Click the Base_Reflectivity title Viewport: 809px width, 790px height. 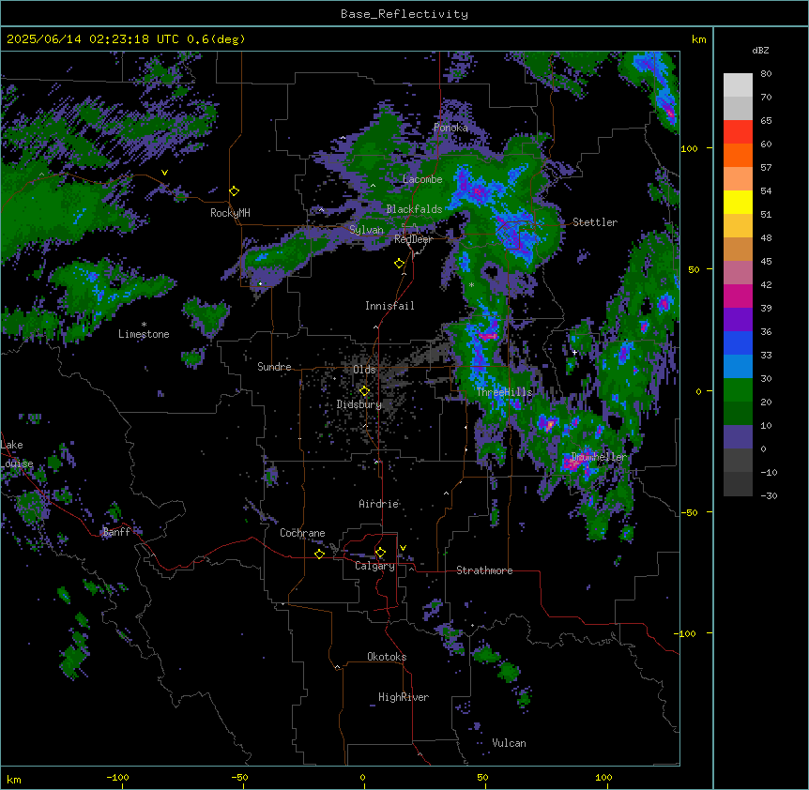pos(404,14)
